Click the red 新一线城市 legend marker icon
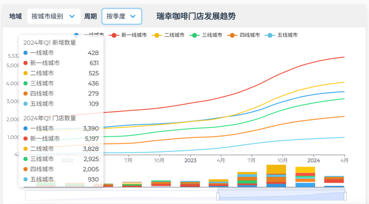 tap(114, 35)
